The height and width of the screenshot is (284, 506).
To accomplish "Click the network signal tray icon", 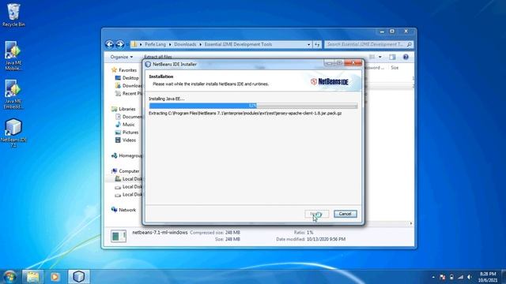I will (460, 277).
